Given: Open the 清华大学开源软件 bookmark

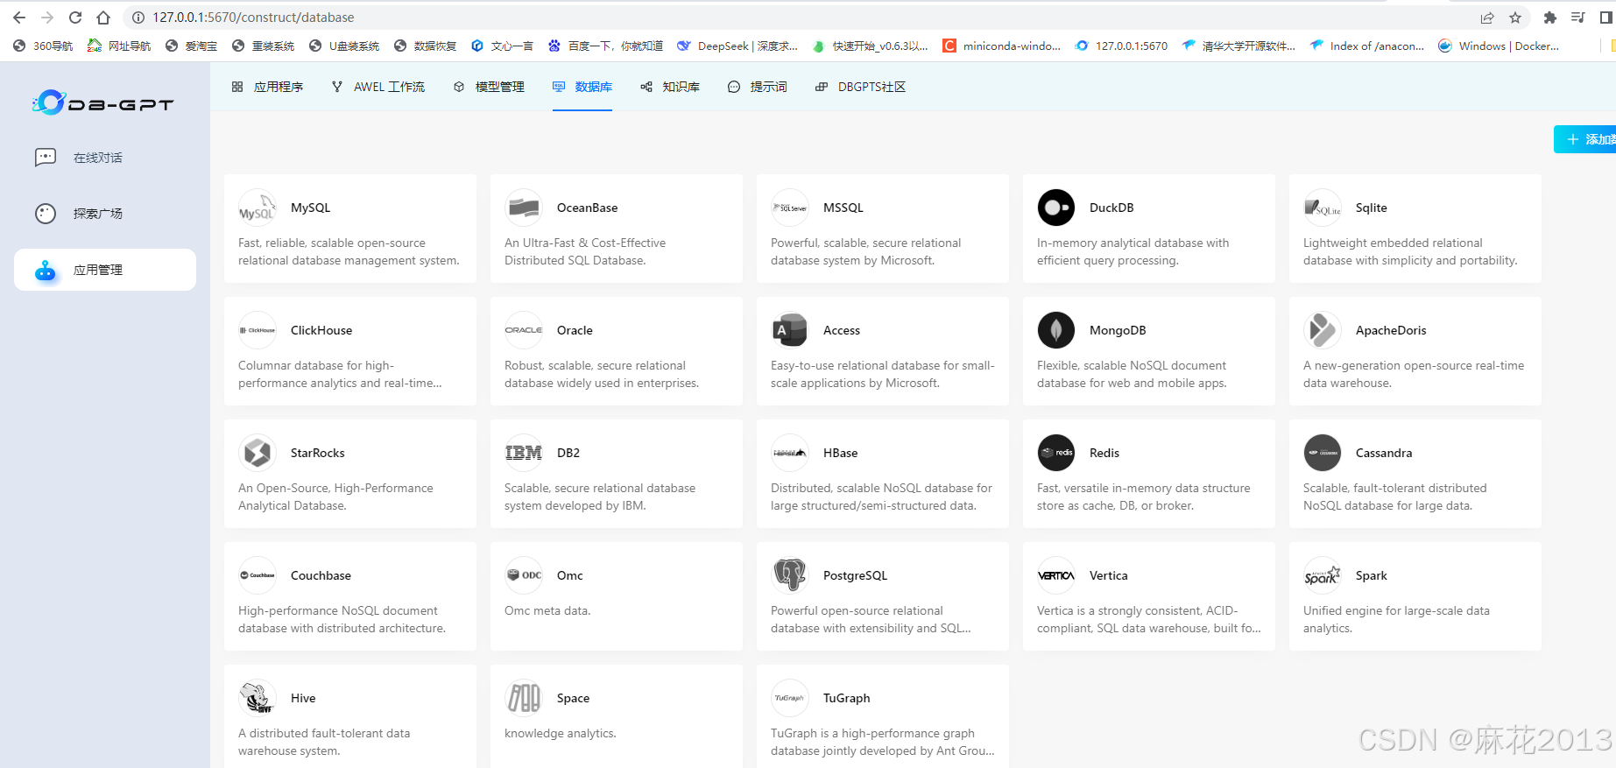Looking at the screenshot, I should [1238, 46].
